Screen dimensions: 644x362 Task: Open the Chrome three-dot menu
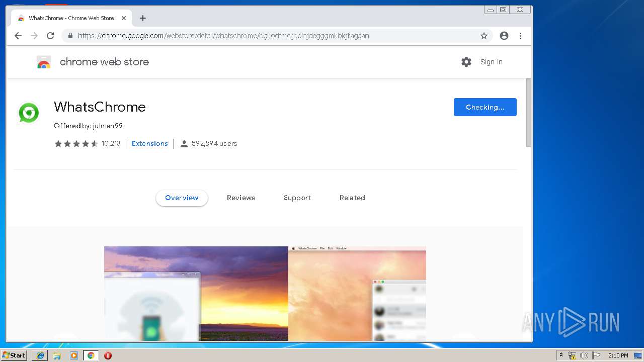pyautogui.click(x=520, y=36)
